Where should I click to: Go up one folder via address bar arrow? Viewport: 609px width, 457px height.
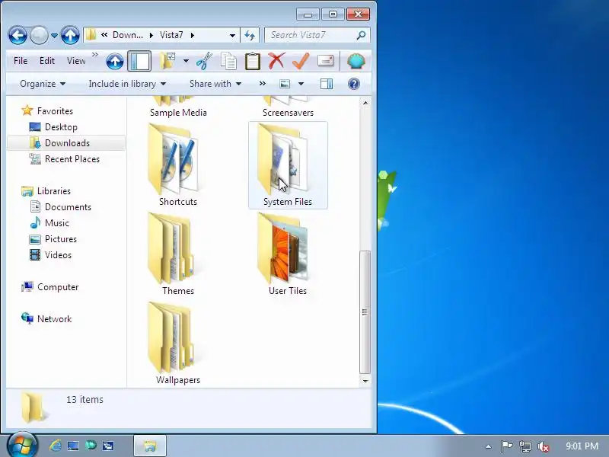(x=70, y=35)
